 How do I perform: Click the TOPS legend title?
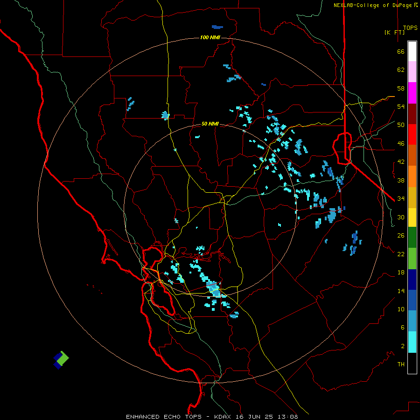[x=410, y=28]
